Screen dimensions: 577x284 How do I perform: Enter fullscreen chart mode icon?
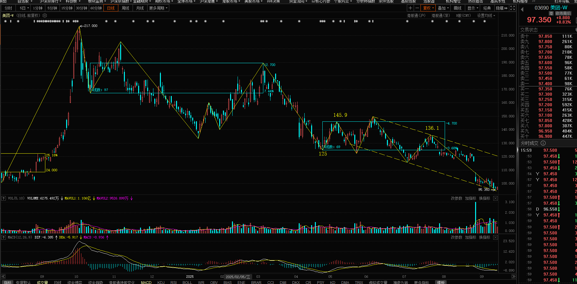512,8
